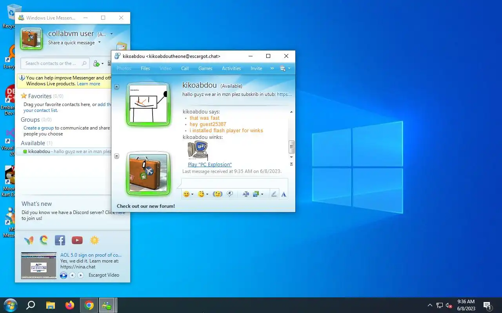This screenshot has width=502, height=313.
Task: Click Invite in the chat toolbar
Action: point(256,68)
